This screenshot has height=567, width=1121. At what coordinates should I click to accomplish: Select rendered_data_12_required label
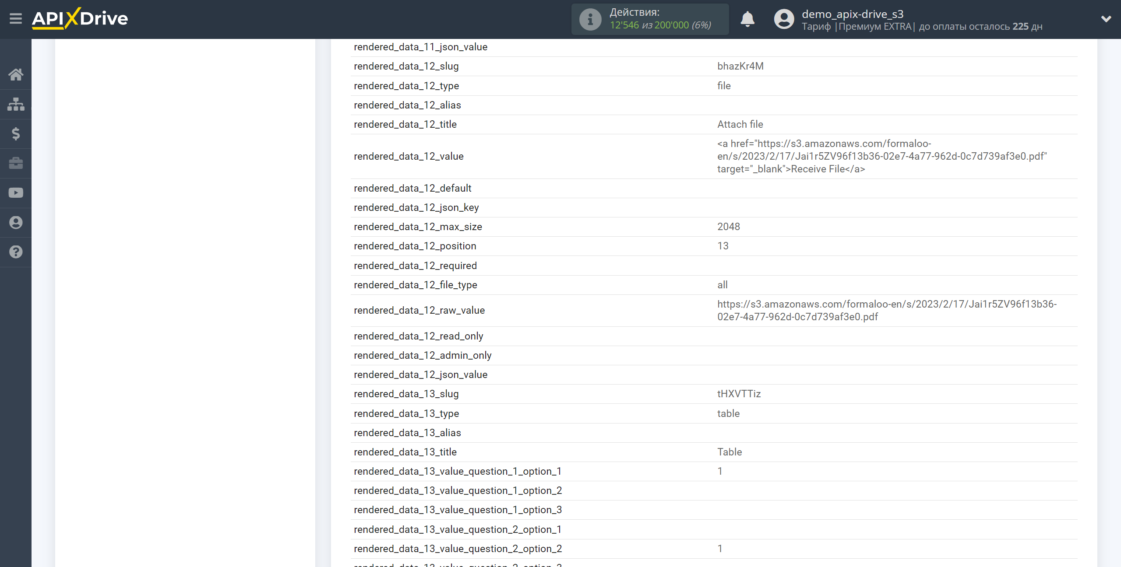(x=415, y=266)
